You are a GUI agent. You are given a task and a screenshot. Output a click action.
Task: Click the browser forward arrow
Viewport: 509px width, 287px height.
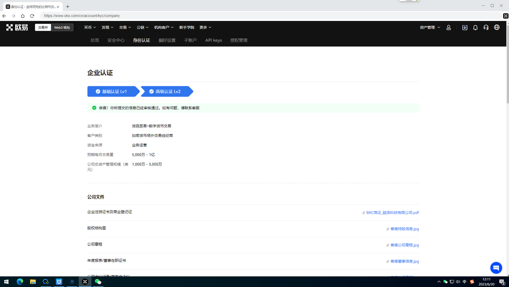[x=13, y=16]
